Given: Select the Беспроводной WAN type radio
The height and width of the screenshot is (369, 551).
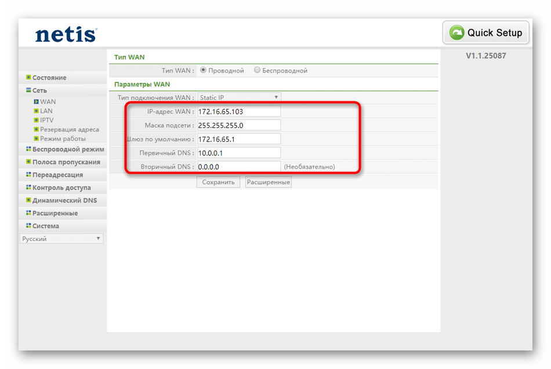Looking at the screenshot, I should [257, 70].
